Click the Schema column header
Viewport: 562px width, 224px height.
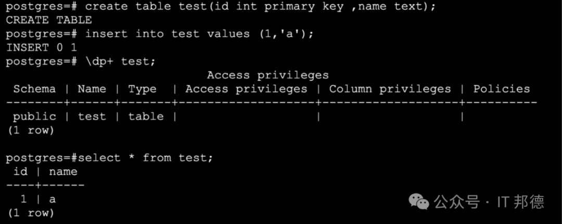(x=34, y=89)
